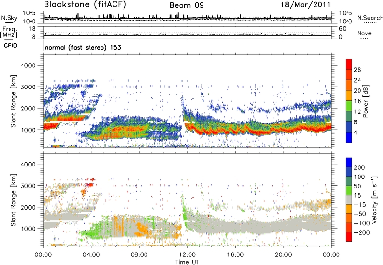Click the gray segment of Velocity colorbar
This screenshot has width=383, height=265.
pos(349,199)
